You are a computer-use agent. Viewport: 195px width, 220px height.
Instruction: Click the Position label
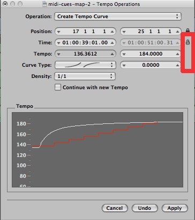[41, 32]
